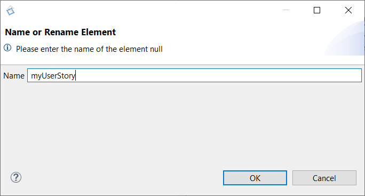Click the empty space left of the OK button

121,178
